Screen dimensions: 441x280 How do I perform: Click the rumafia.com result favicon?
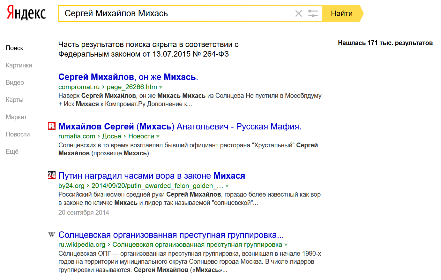[52, 126]
